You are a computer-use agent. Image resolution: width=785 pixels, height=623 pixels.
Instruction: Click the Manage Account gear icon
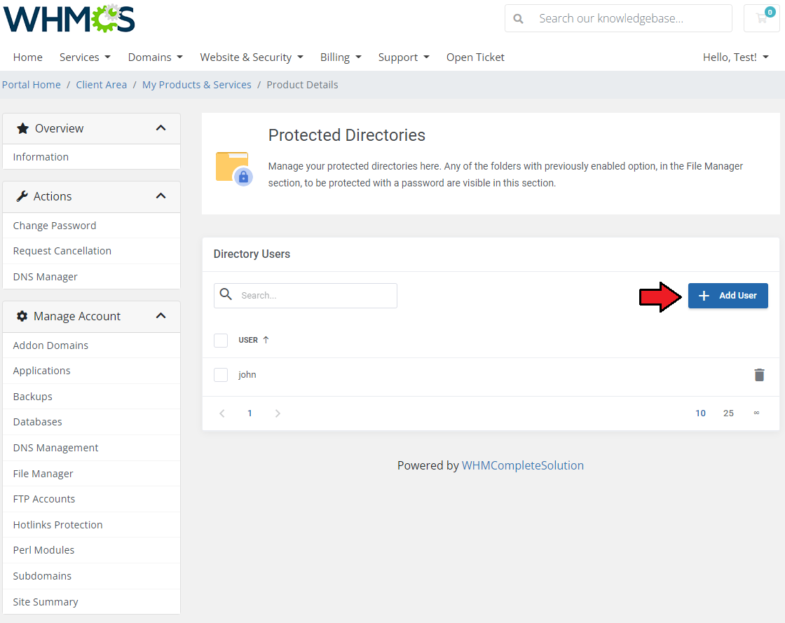coord(22,316)
